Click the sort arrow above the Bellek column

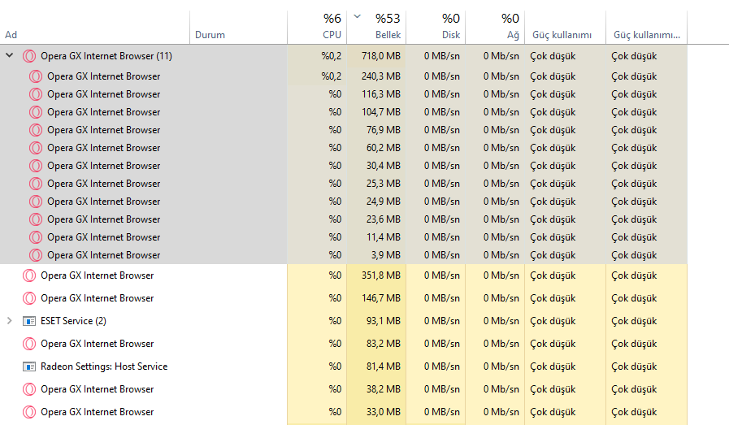click(x=358, y=16)
